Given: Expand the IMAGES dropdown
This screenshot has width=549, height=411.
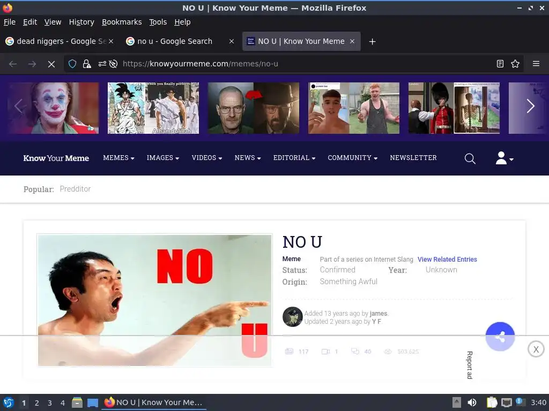Looking at the screenshot, I should [x=163, y=158].
